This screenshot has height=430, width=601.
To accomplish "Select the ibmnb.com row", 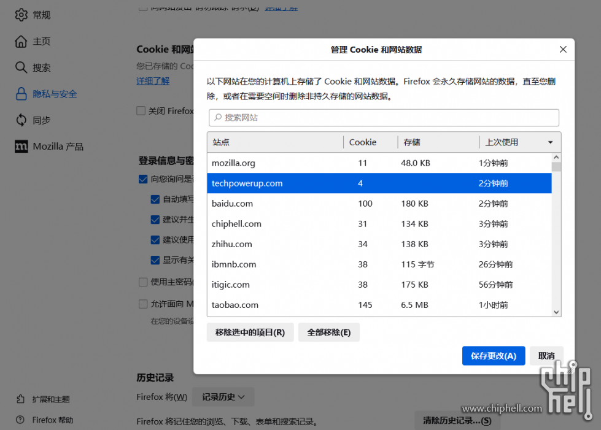I will pos(379,264).
